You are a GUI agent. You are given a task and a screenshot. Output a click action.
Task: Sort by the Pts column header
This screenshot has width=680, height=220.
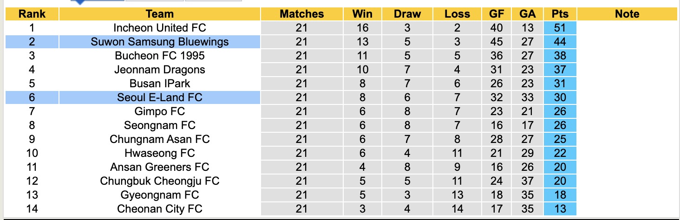(560, 14)
